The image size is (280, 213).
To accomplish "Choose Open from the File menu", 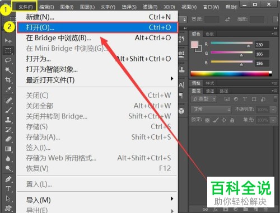I will pos(97,27).
